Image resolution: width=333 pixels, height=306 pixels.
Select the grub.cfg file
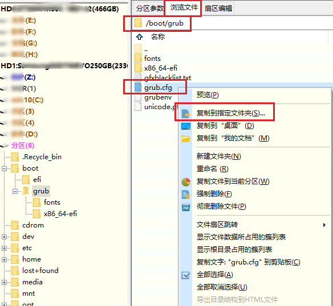[158, 88]
